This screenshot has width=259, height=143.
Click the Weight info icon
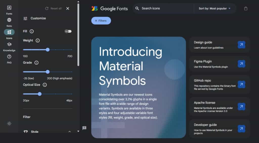point(38,40)
